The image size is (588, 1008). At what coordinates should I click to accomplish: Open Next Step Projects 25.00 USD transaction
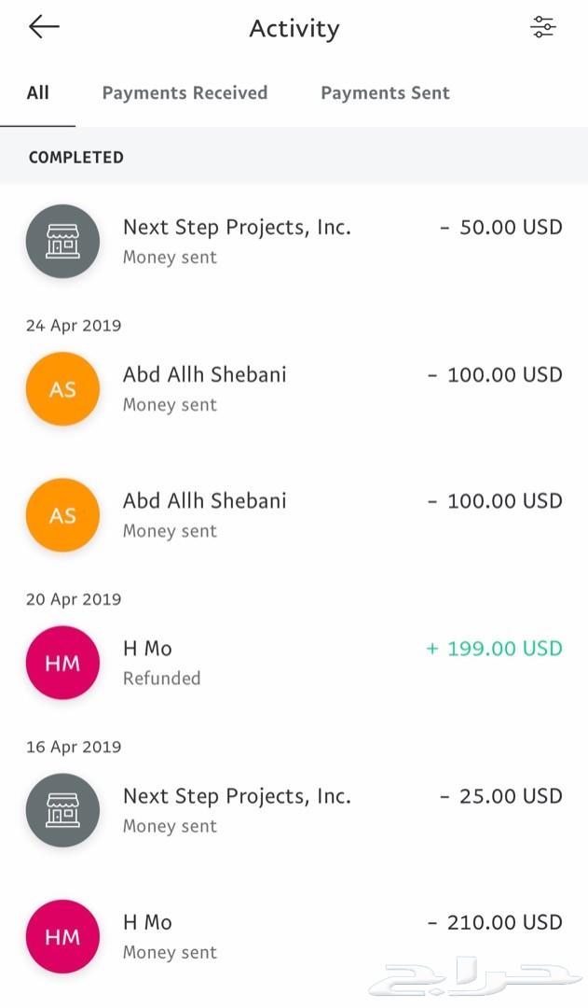(294, 810)
